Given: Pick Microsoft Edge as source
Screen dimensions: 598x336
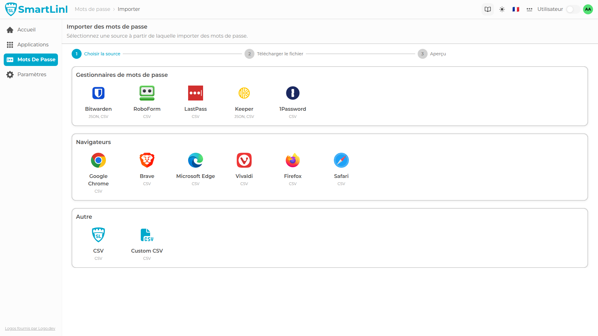Looking at the screenshot, I should (x=196, y=161).
